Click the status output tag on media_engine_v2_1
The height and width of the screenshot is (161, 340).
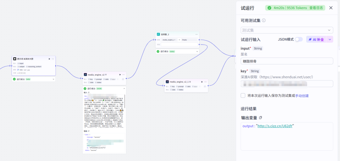point(180,90)
